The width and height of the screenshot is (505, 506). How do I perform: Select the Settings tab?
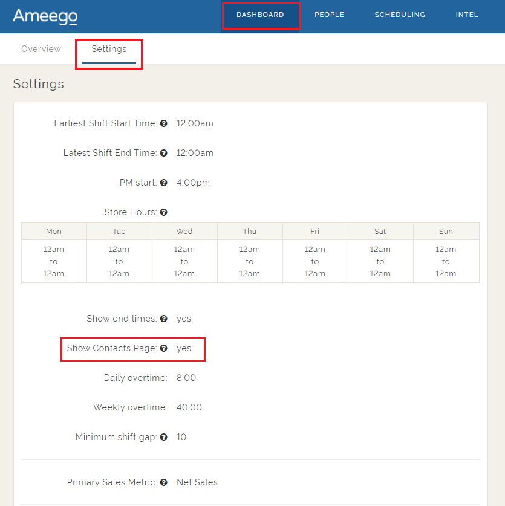109,49
